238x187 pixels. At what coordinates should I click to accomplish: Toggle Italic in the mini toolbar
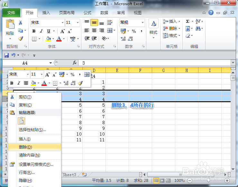(19, 83)
